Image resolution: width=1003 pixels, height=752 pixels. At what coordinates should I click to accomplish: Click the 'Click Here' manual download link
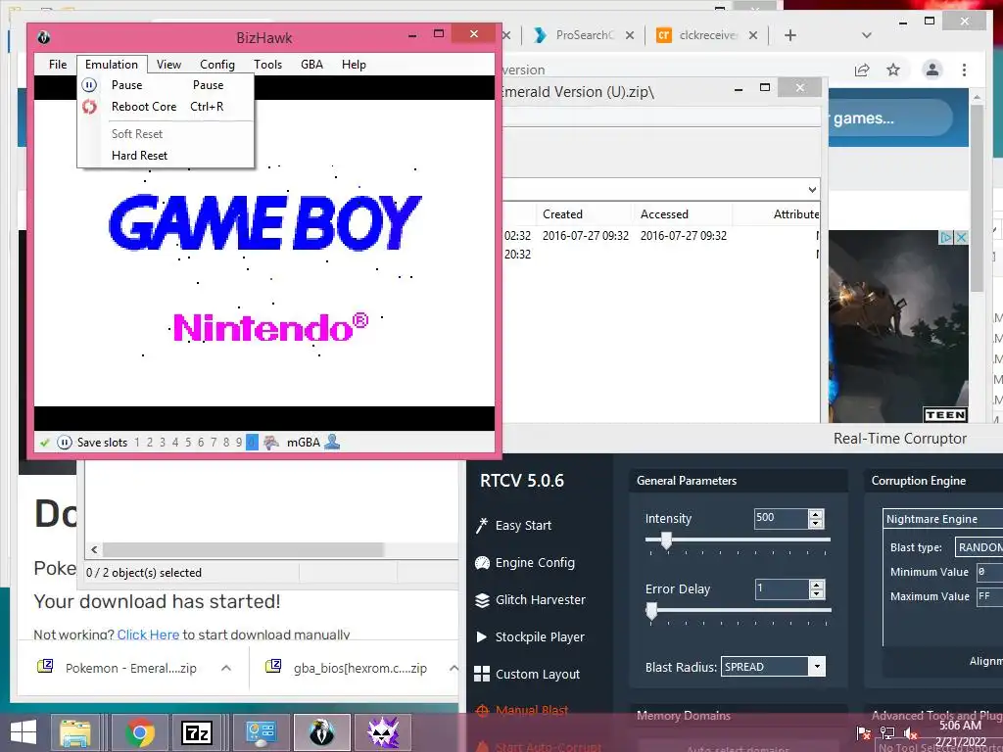pos(148,634)
